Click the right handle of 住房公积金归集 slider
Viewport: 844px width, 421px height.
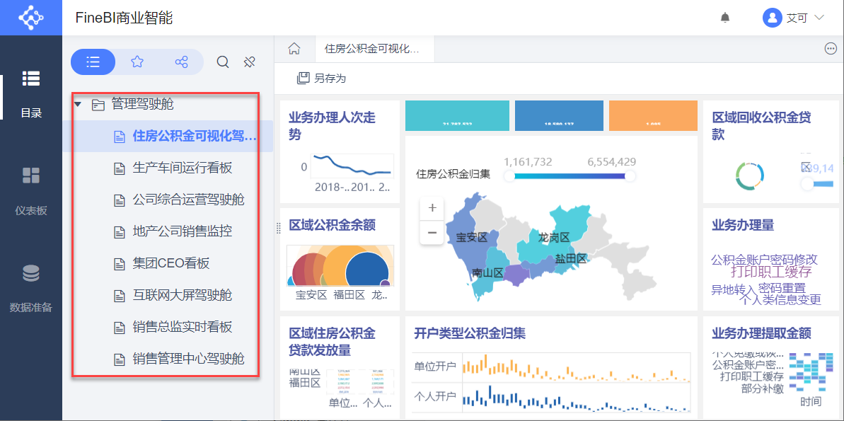[630, 176]
